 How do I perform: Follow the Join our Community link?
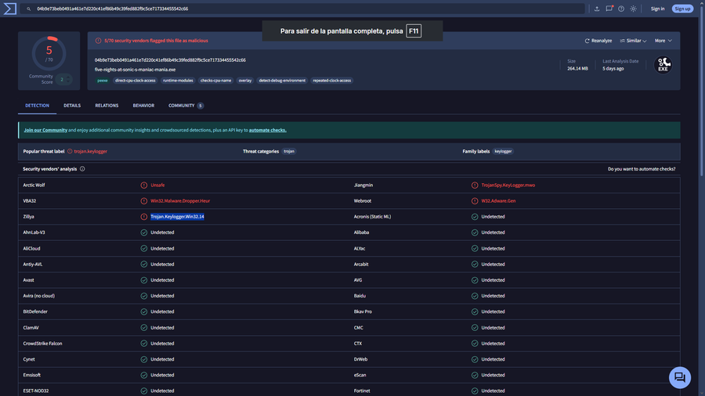[45, 130]
